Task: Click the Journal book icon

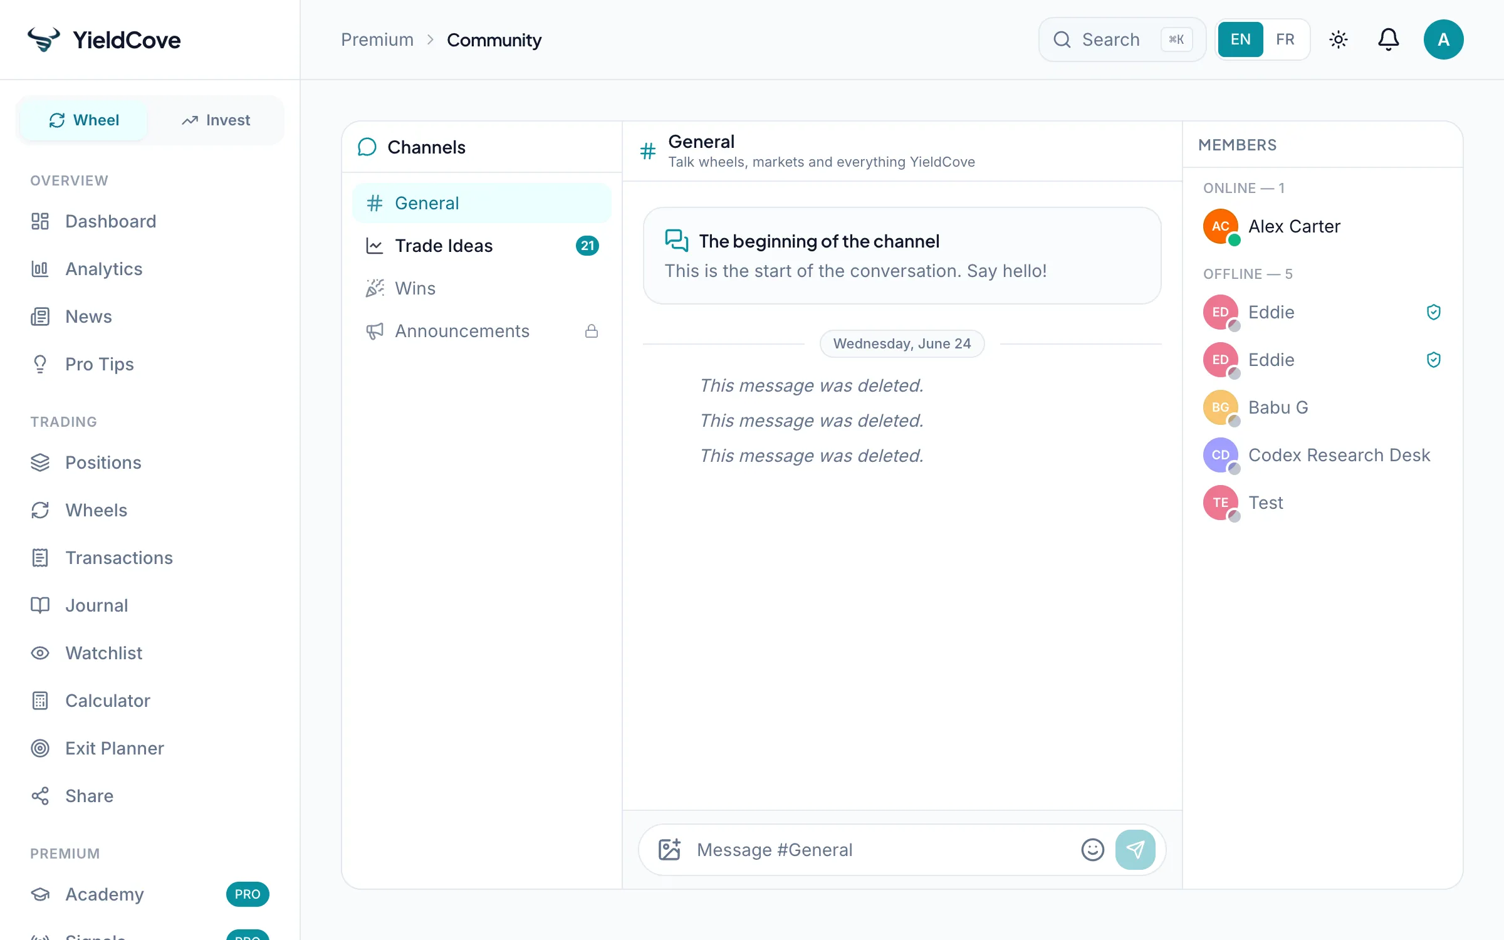Action: [40, 605]
